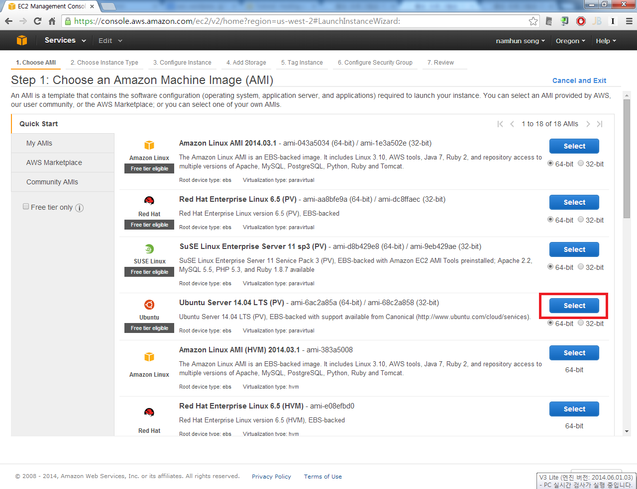Open the Services dropdown menu

(65, 40)
